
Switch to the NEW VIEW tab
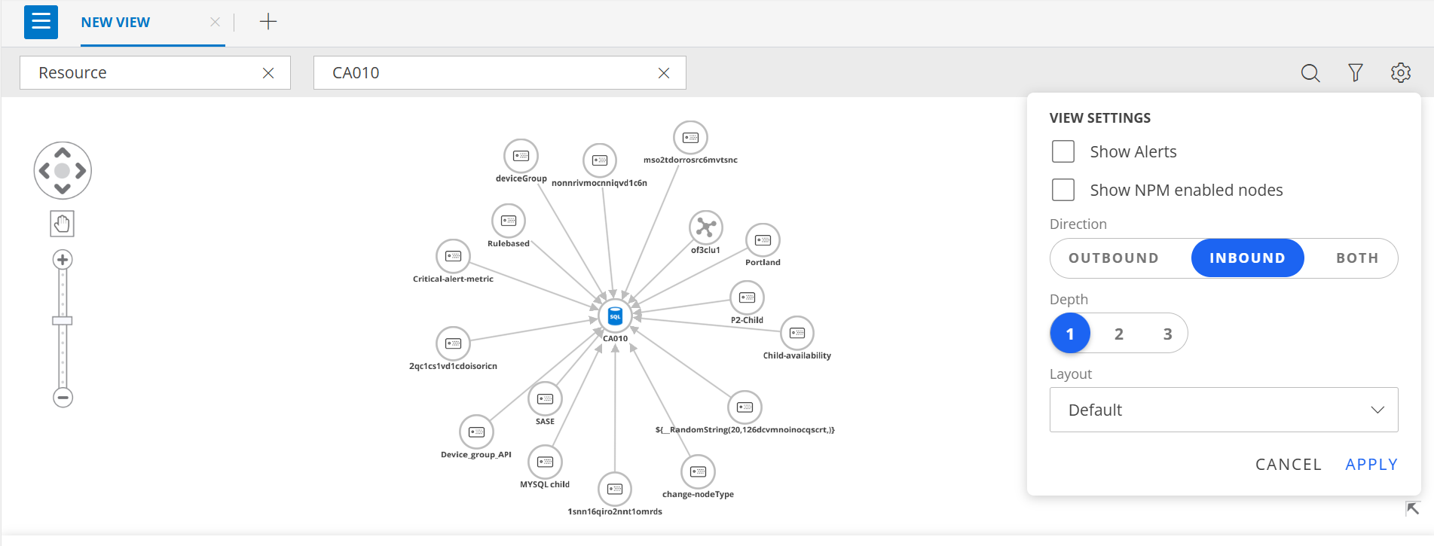(x=115, y=23)
